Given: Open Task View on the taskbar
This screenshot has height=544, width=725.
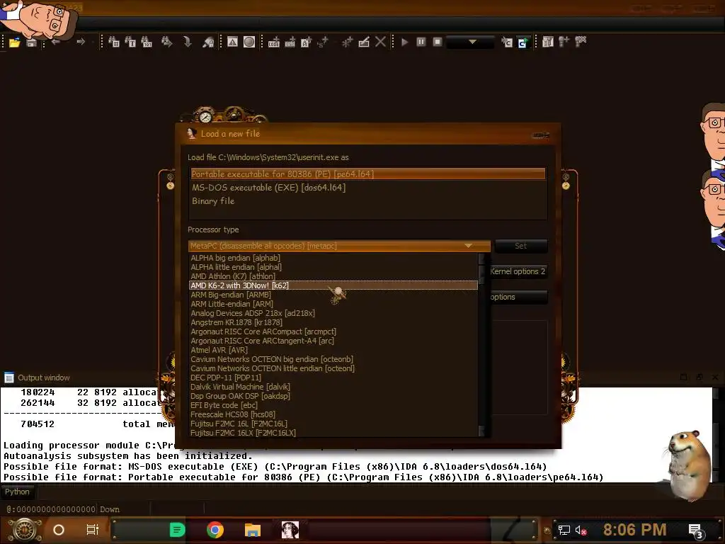Looking at the screenshot, I should point(93,530).
